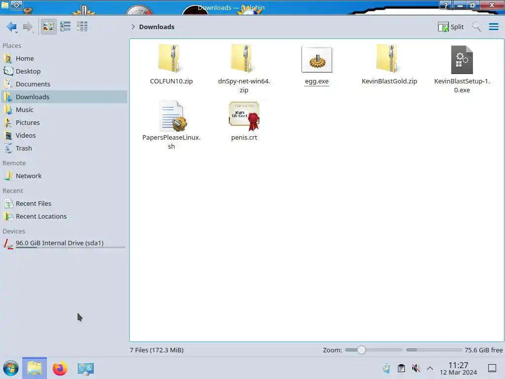
Task: Select the certificate file icon
Action: point(244,116)
